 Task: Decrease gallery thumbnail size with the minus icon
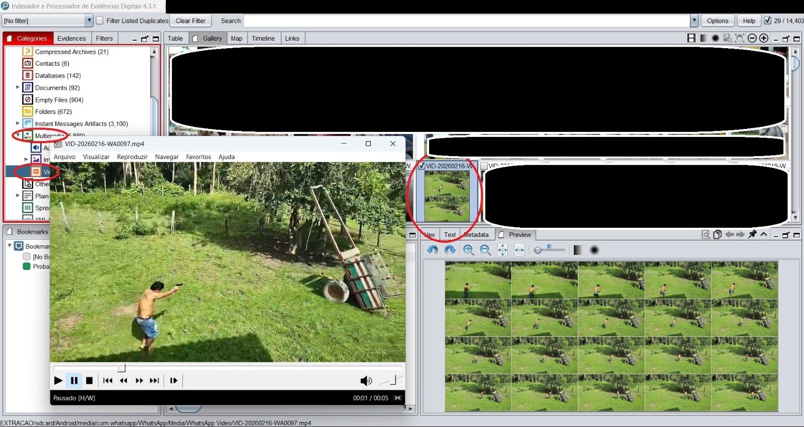752,38
